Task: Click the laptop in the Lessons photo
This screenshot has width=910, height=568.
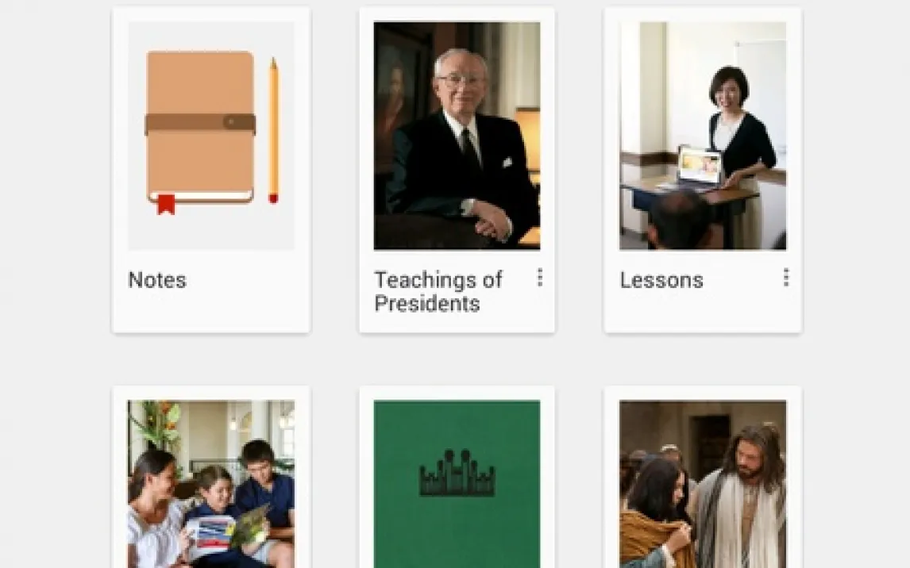Action: click(x=700, y=167)
